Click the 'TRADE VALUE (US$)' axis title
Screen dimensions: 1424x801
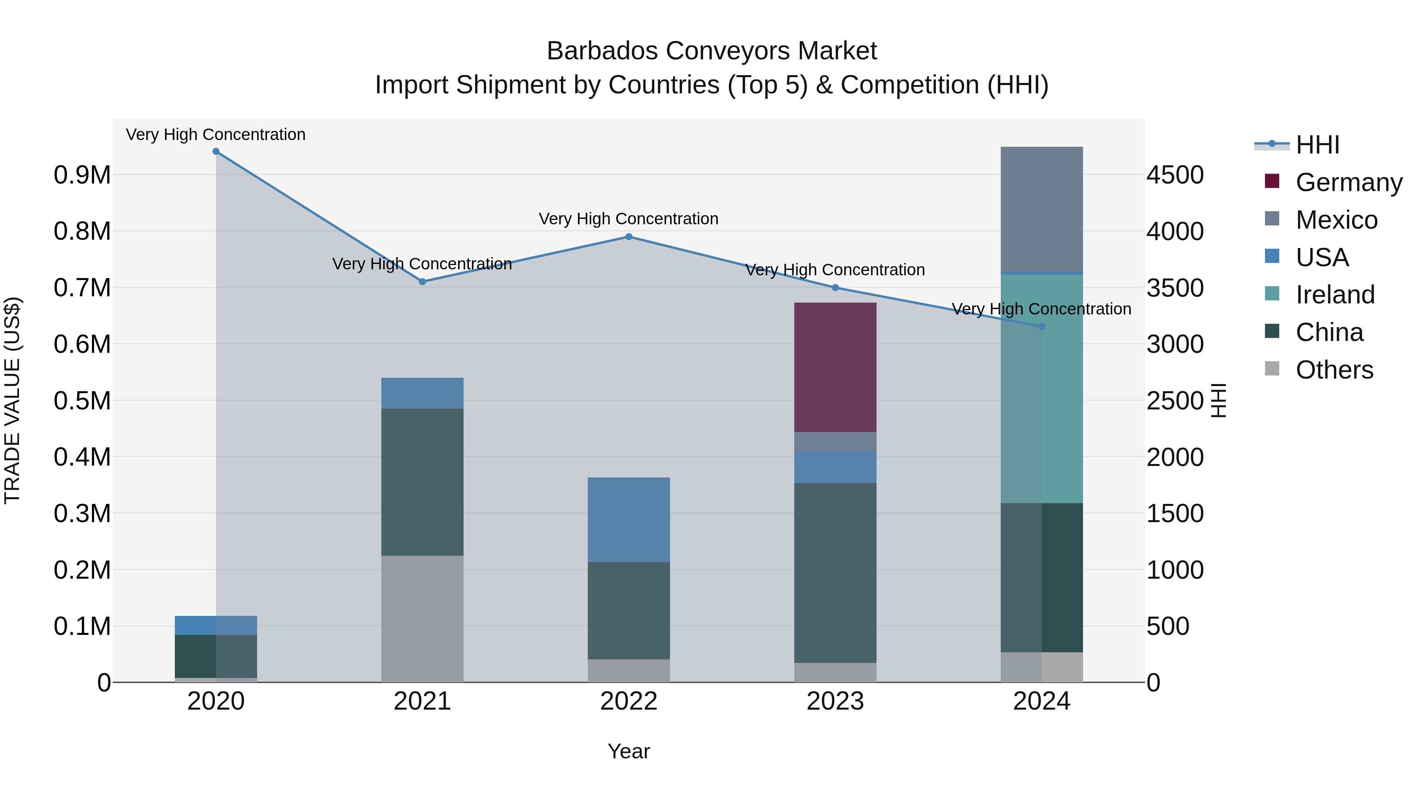click(x=12, y=400)
